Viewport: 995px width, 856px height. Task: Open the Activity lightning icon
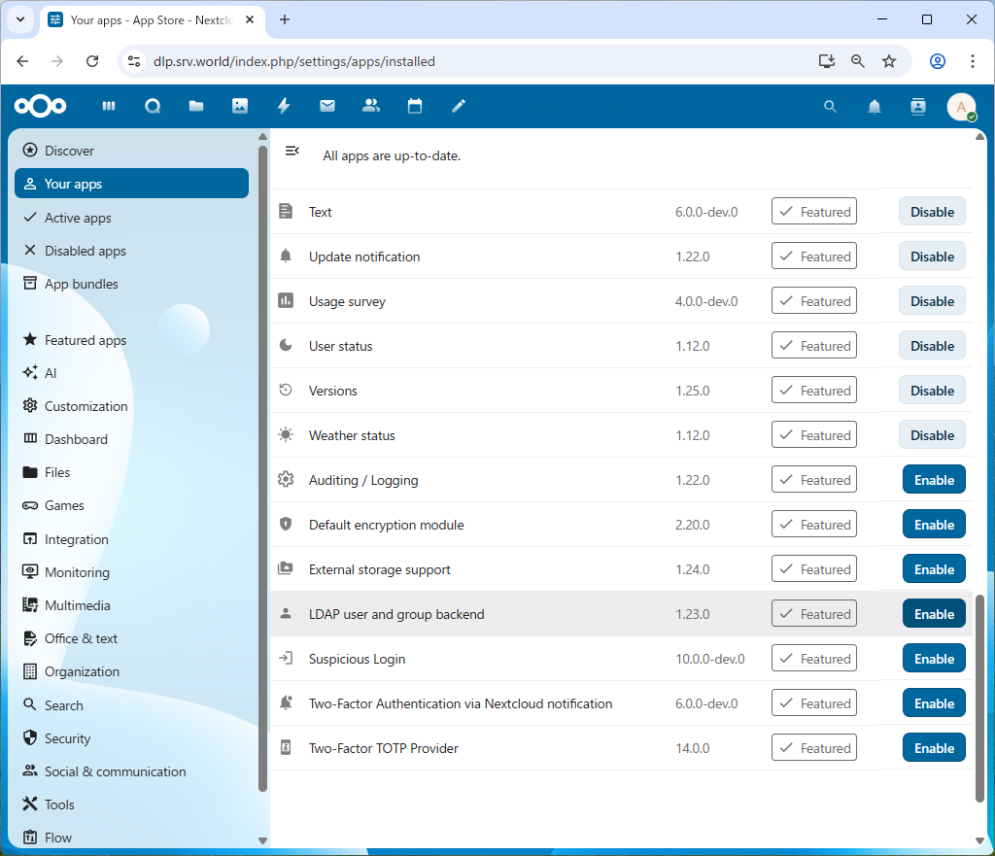click(283, 106)
